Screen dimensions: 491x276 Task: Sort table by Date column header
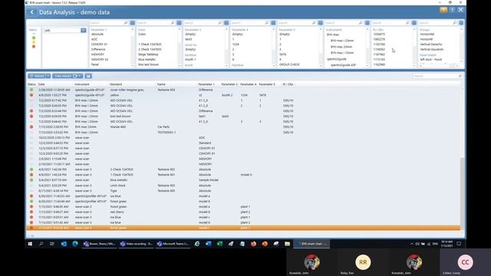41,84
